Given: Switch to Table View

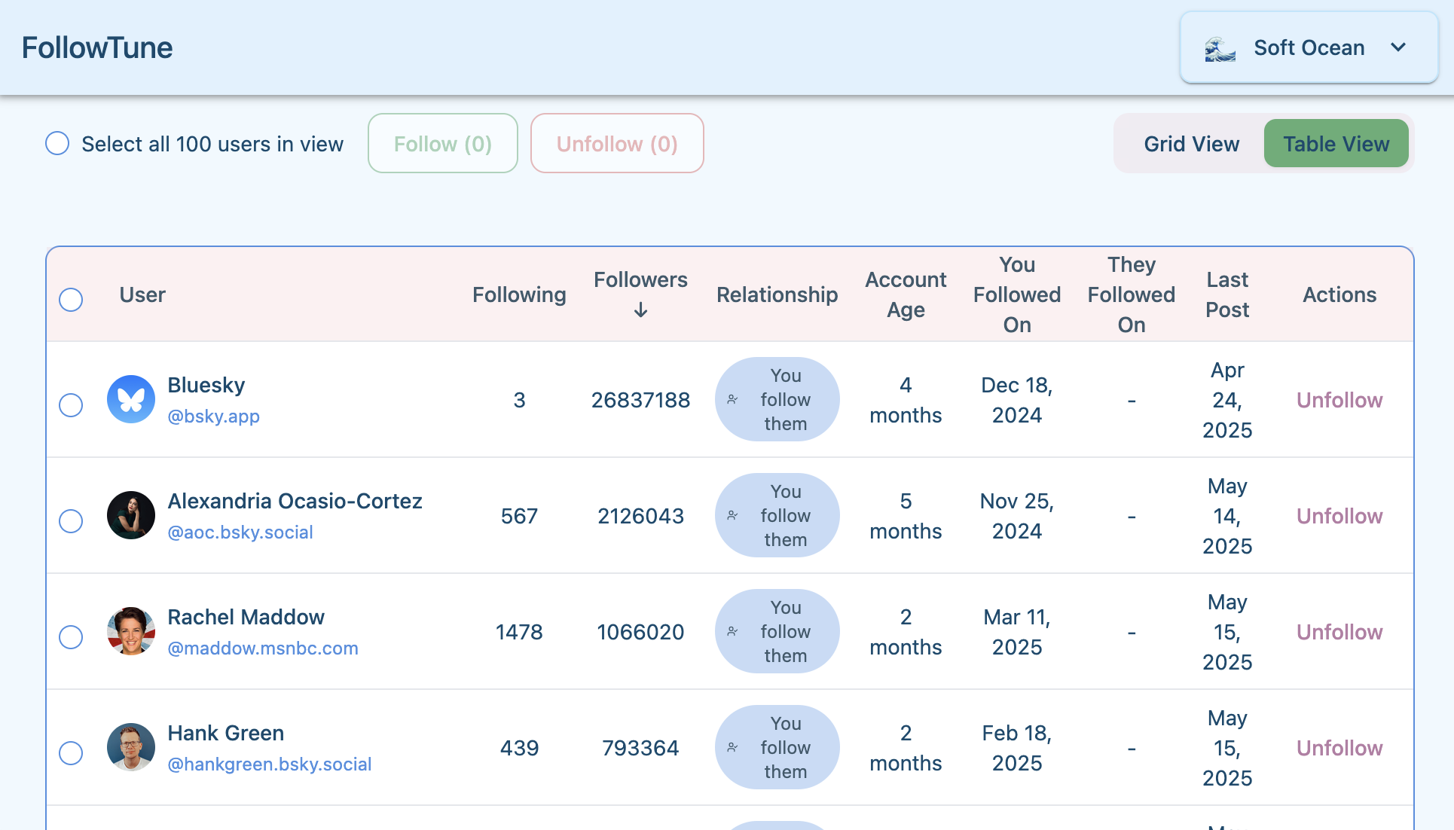Looking at the screenshot, I should point(1336,143).
